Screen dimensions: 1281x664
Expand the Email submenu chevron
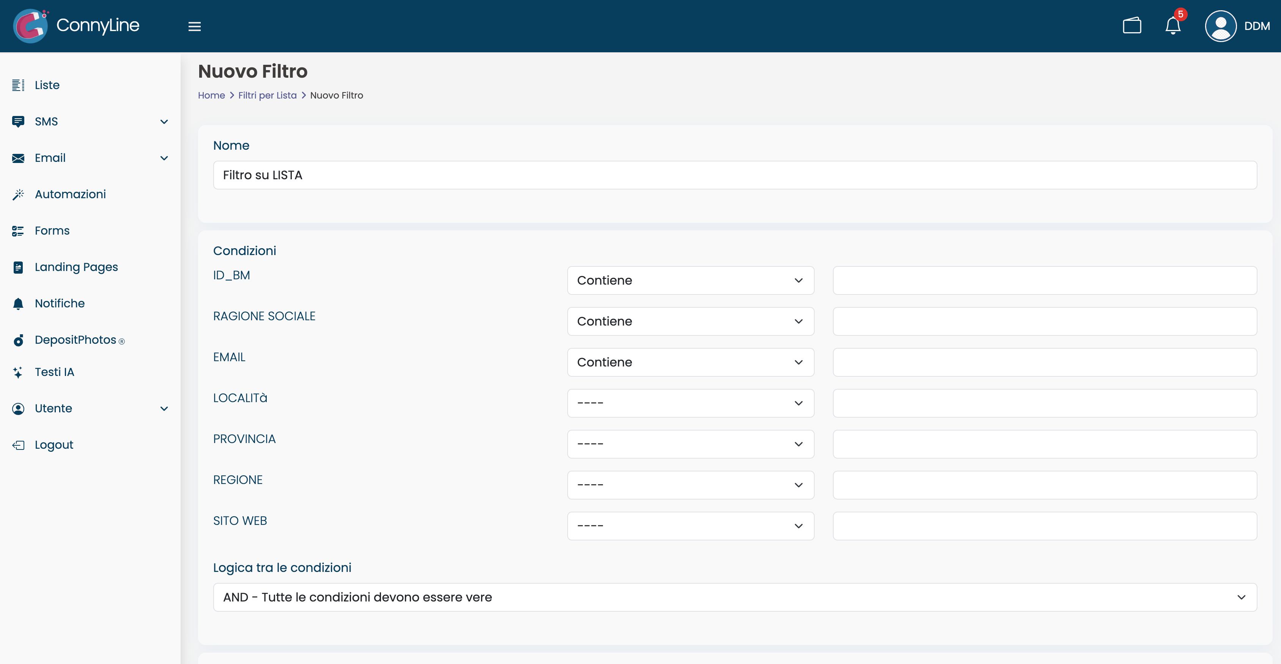164,158
